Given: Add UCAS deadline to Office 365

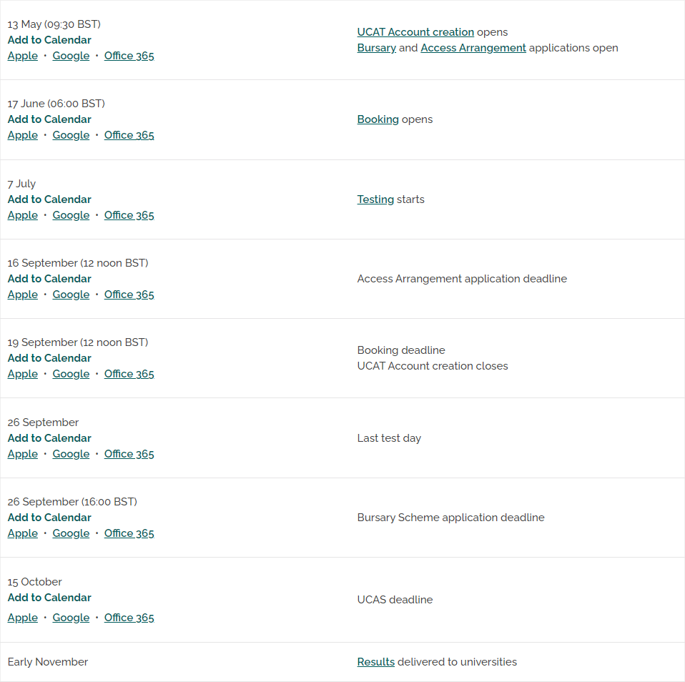Looking at the screenshot, I should click(x=129, y=618).
